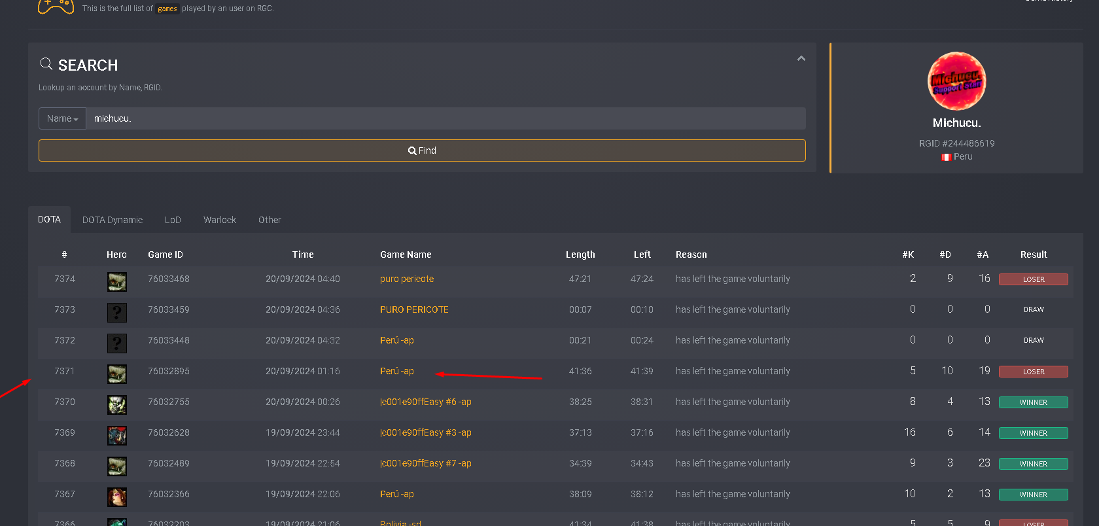Image resolution: width=1099 pixels, height=526 pixels.
Task: Open the Easy #6 -ap game link
Action: [x=426, y=402]
